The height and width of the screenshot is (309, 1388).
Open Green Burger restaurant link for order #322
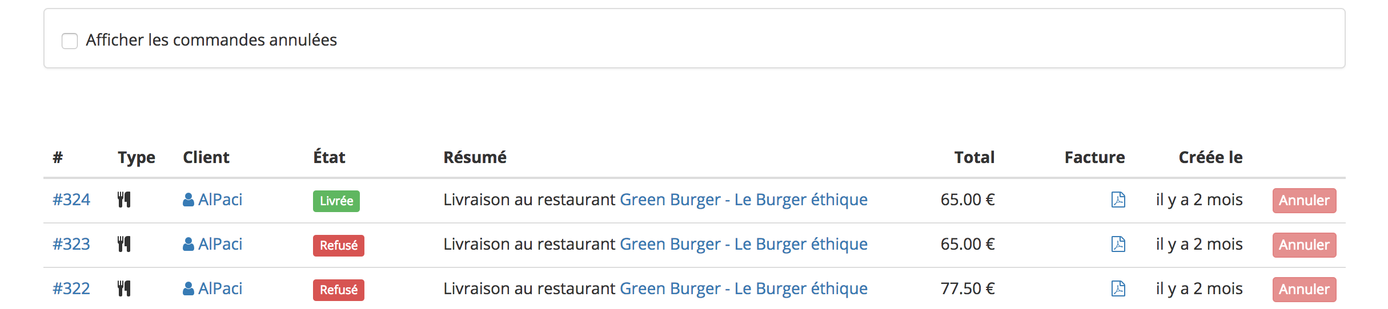(x=744, y=288)
